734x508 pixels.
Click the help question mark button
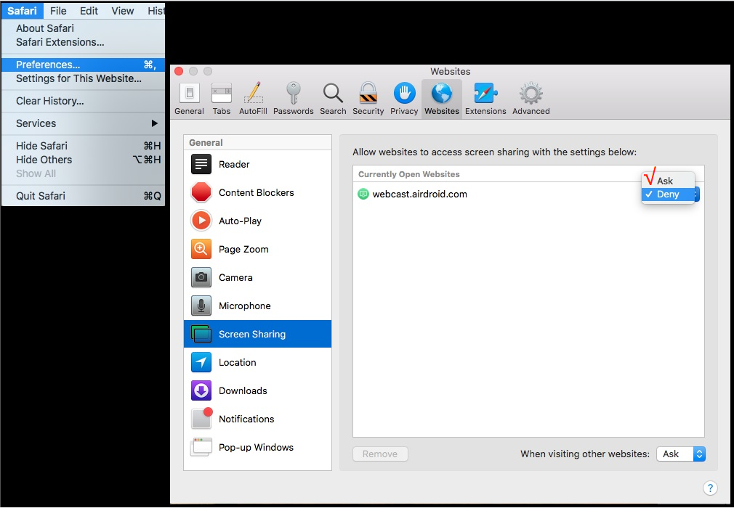click(x=711, y=488)
